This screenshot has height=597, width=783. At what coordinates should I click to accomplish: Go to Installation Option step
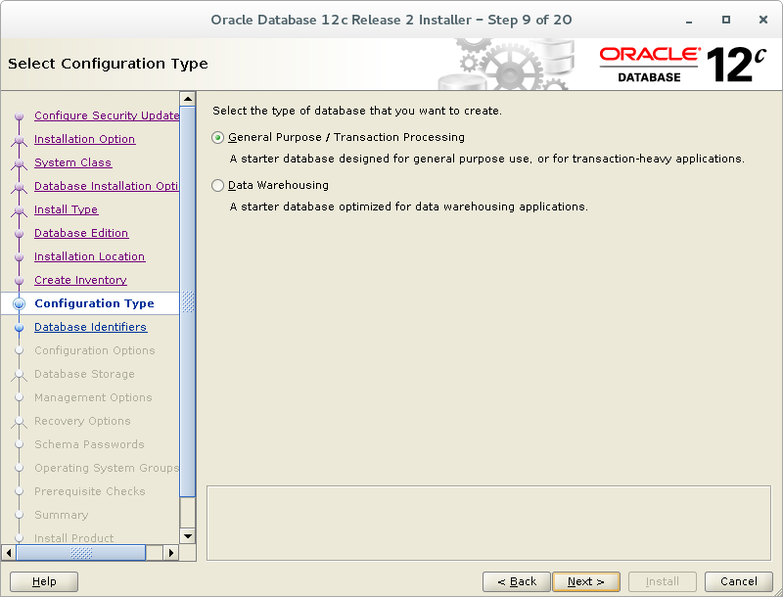84,139
